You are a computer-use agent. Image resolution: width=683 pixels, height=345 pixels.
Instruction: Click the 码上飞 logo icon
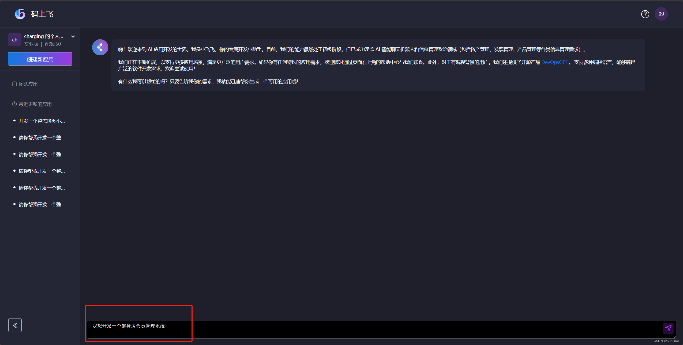(x=20, y=14)
